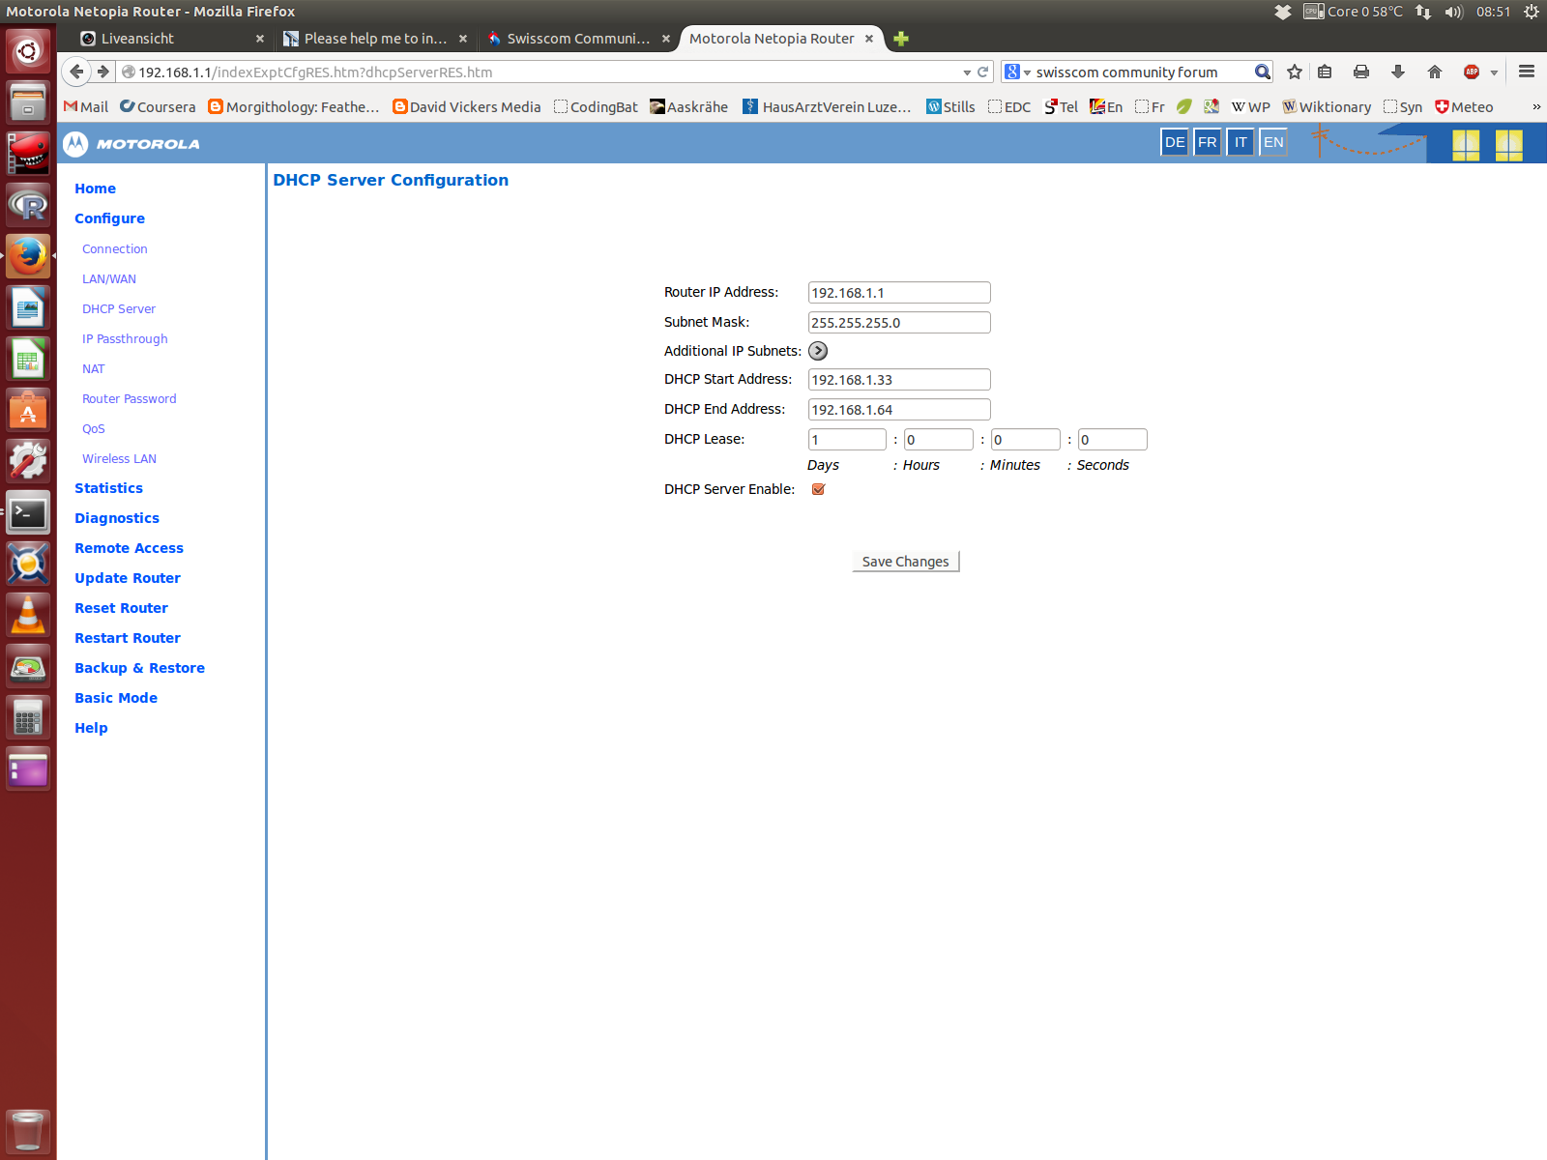Open the Firefox downloads arrow
This screenshot has width=1547, height=1160.
1398,72
